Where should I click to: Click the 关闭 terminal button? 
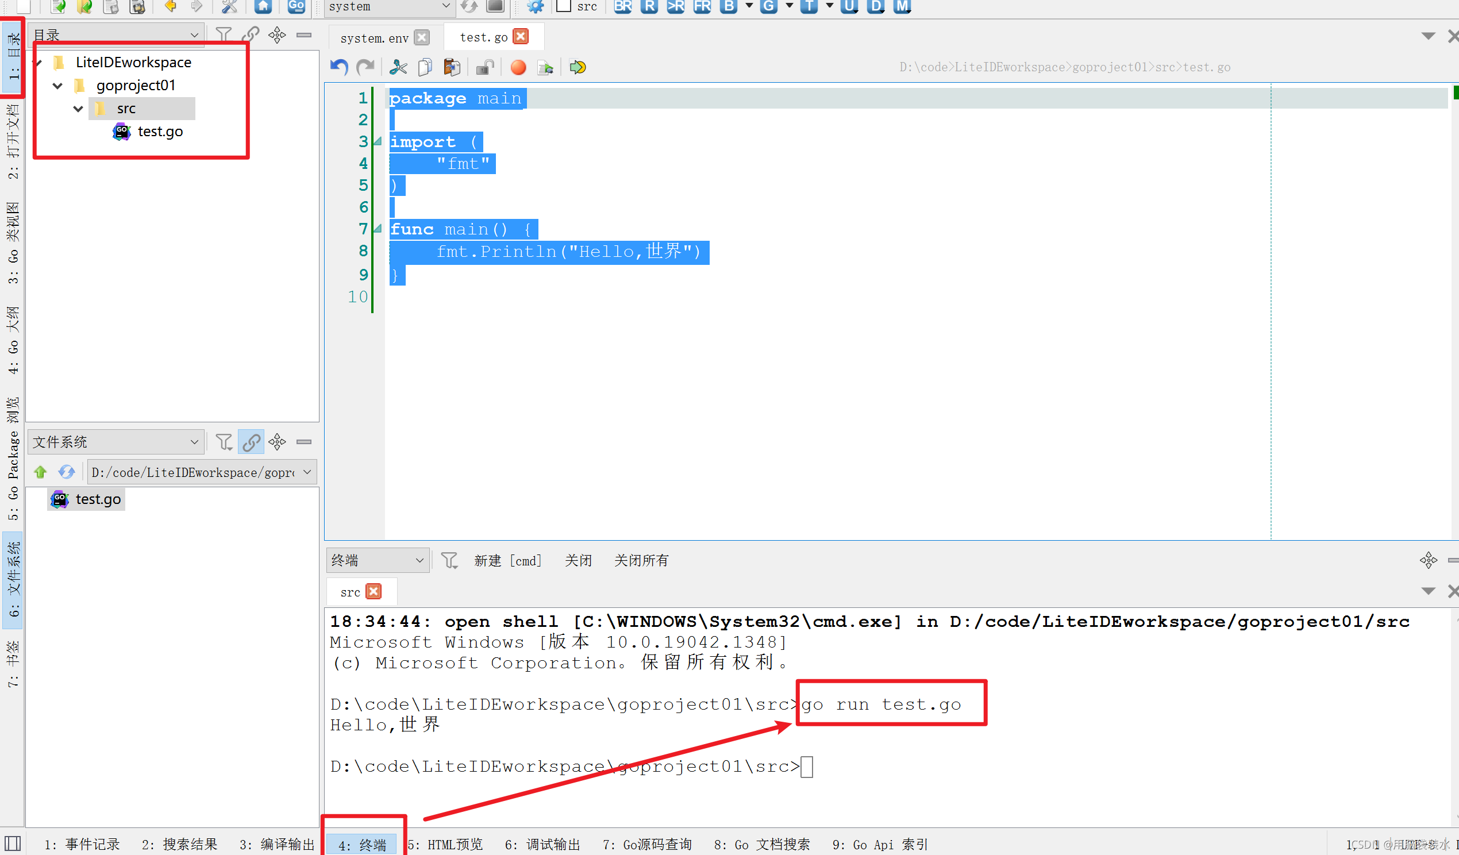pos(579,560)
